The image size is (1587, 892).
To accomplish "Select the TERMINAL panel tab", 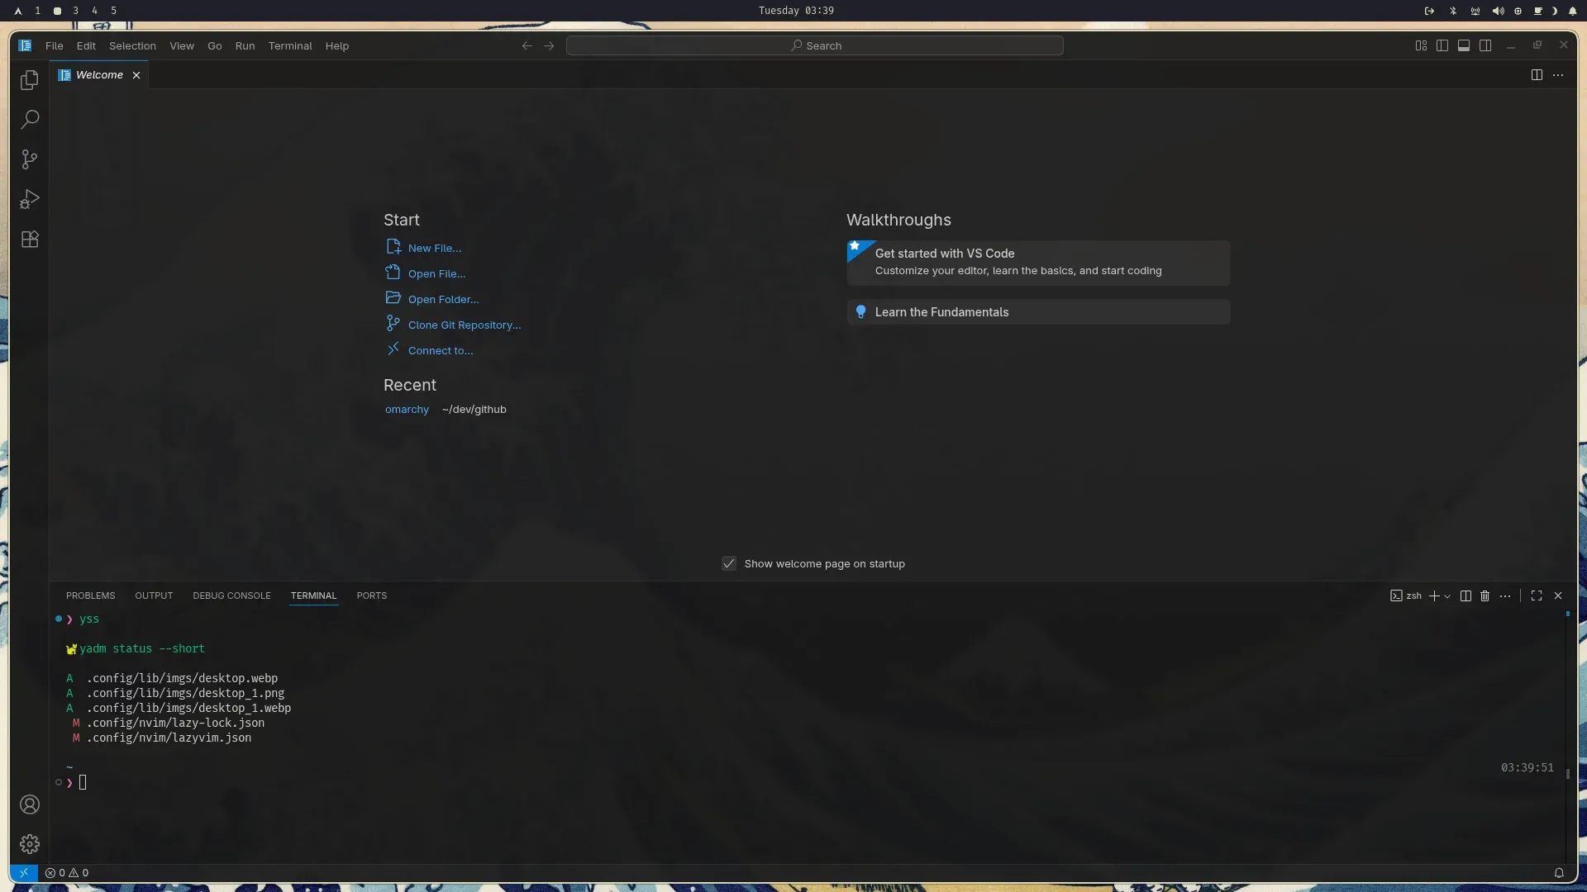I will (313, 596).
